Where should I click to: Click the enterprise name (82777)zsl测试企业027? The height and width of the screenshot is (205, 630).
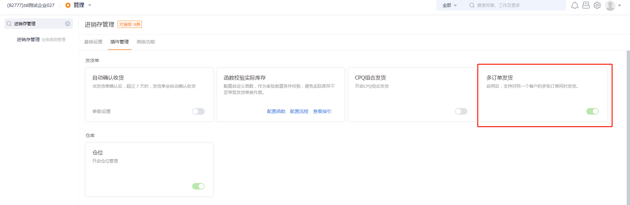31,5
